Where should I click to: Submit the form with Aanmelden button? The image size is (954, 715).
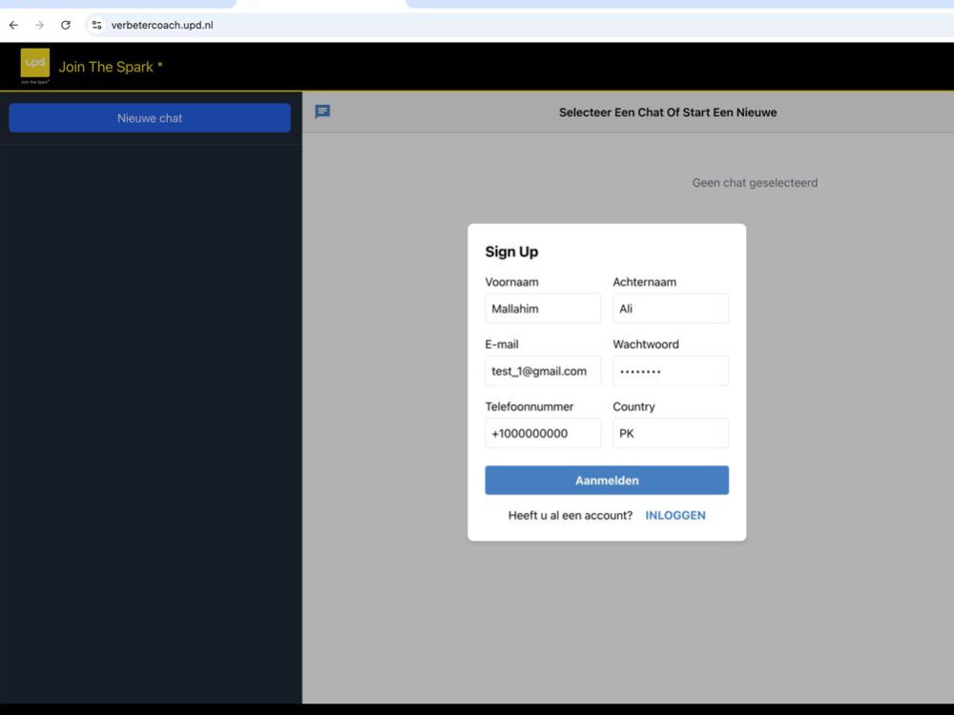tap(607, 480)
